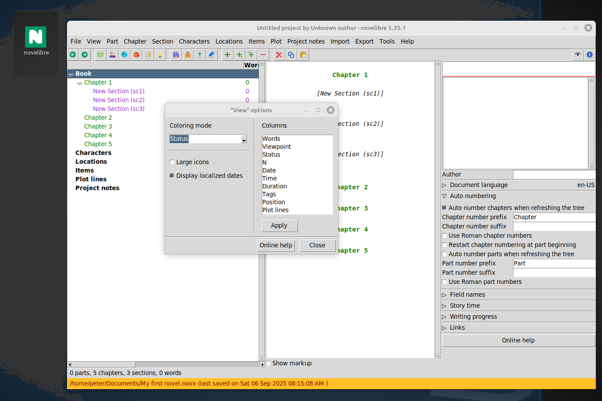Enable Auto number parts when refreshing tree
The image size is (602, 401).
(x=444, y=254)
